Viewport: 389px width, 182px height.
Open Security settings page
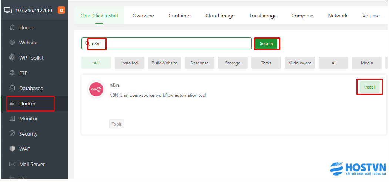point(34,134)
